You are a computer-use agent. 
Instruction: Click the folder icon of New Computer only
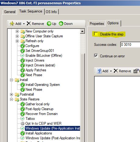pos(23,31)
